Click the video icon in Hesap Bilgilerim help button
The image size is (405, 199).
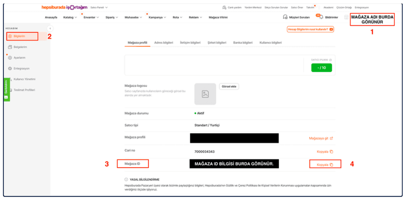(331, 29)
